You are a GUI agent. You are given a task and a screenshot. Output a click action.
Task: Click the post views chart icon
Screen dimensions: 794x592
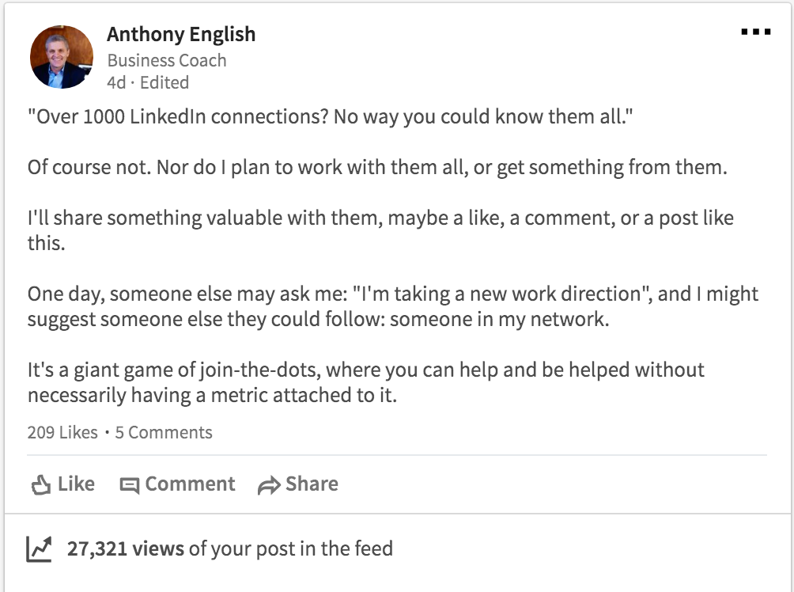(x=39, y=548)
